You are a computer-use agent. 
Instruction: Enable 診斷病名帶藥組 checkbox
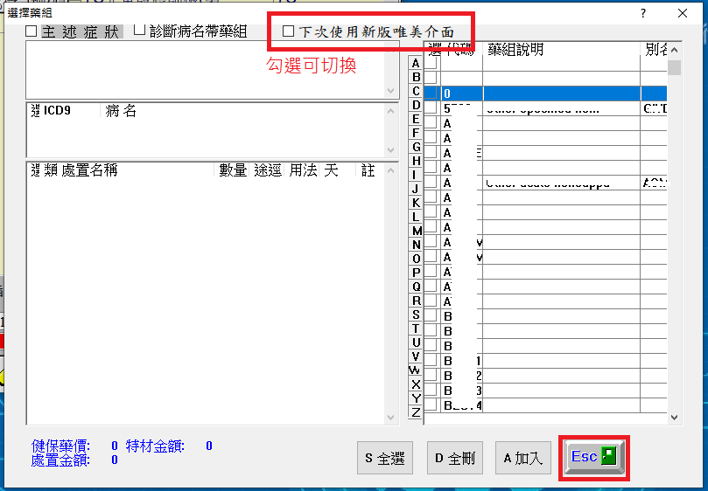pyautogui.click(x=140, y=31)
